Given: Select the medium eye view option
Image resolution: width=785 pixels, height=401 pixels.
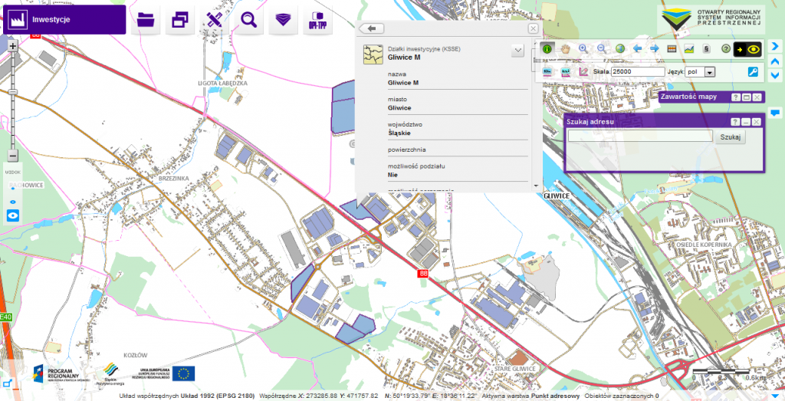Looking at the screenshot, I should point(13,202).
